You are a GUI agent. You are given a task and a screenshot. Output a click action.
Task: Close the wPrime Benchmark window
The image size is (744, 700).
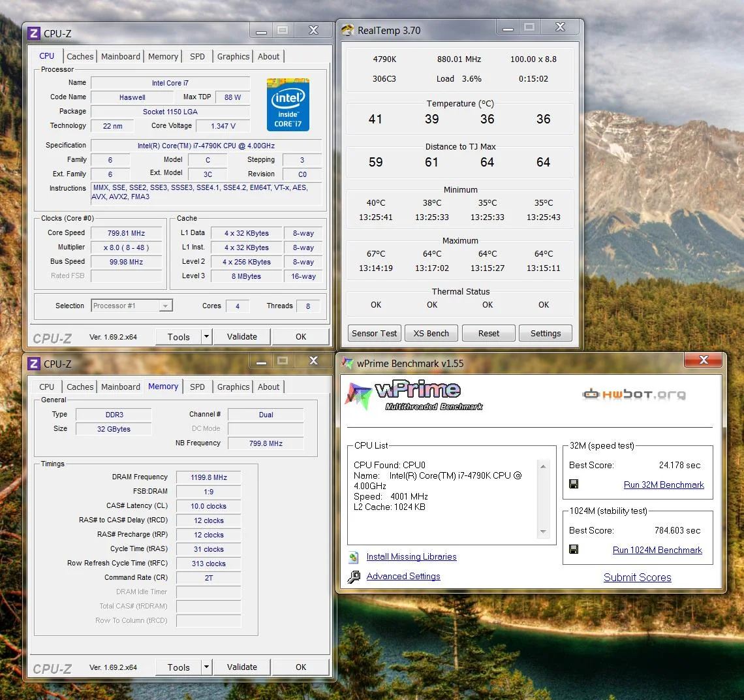[x=703, y=360]
